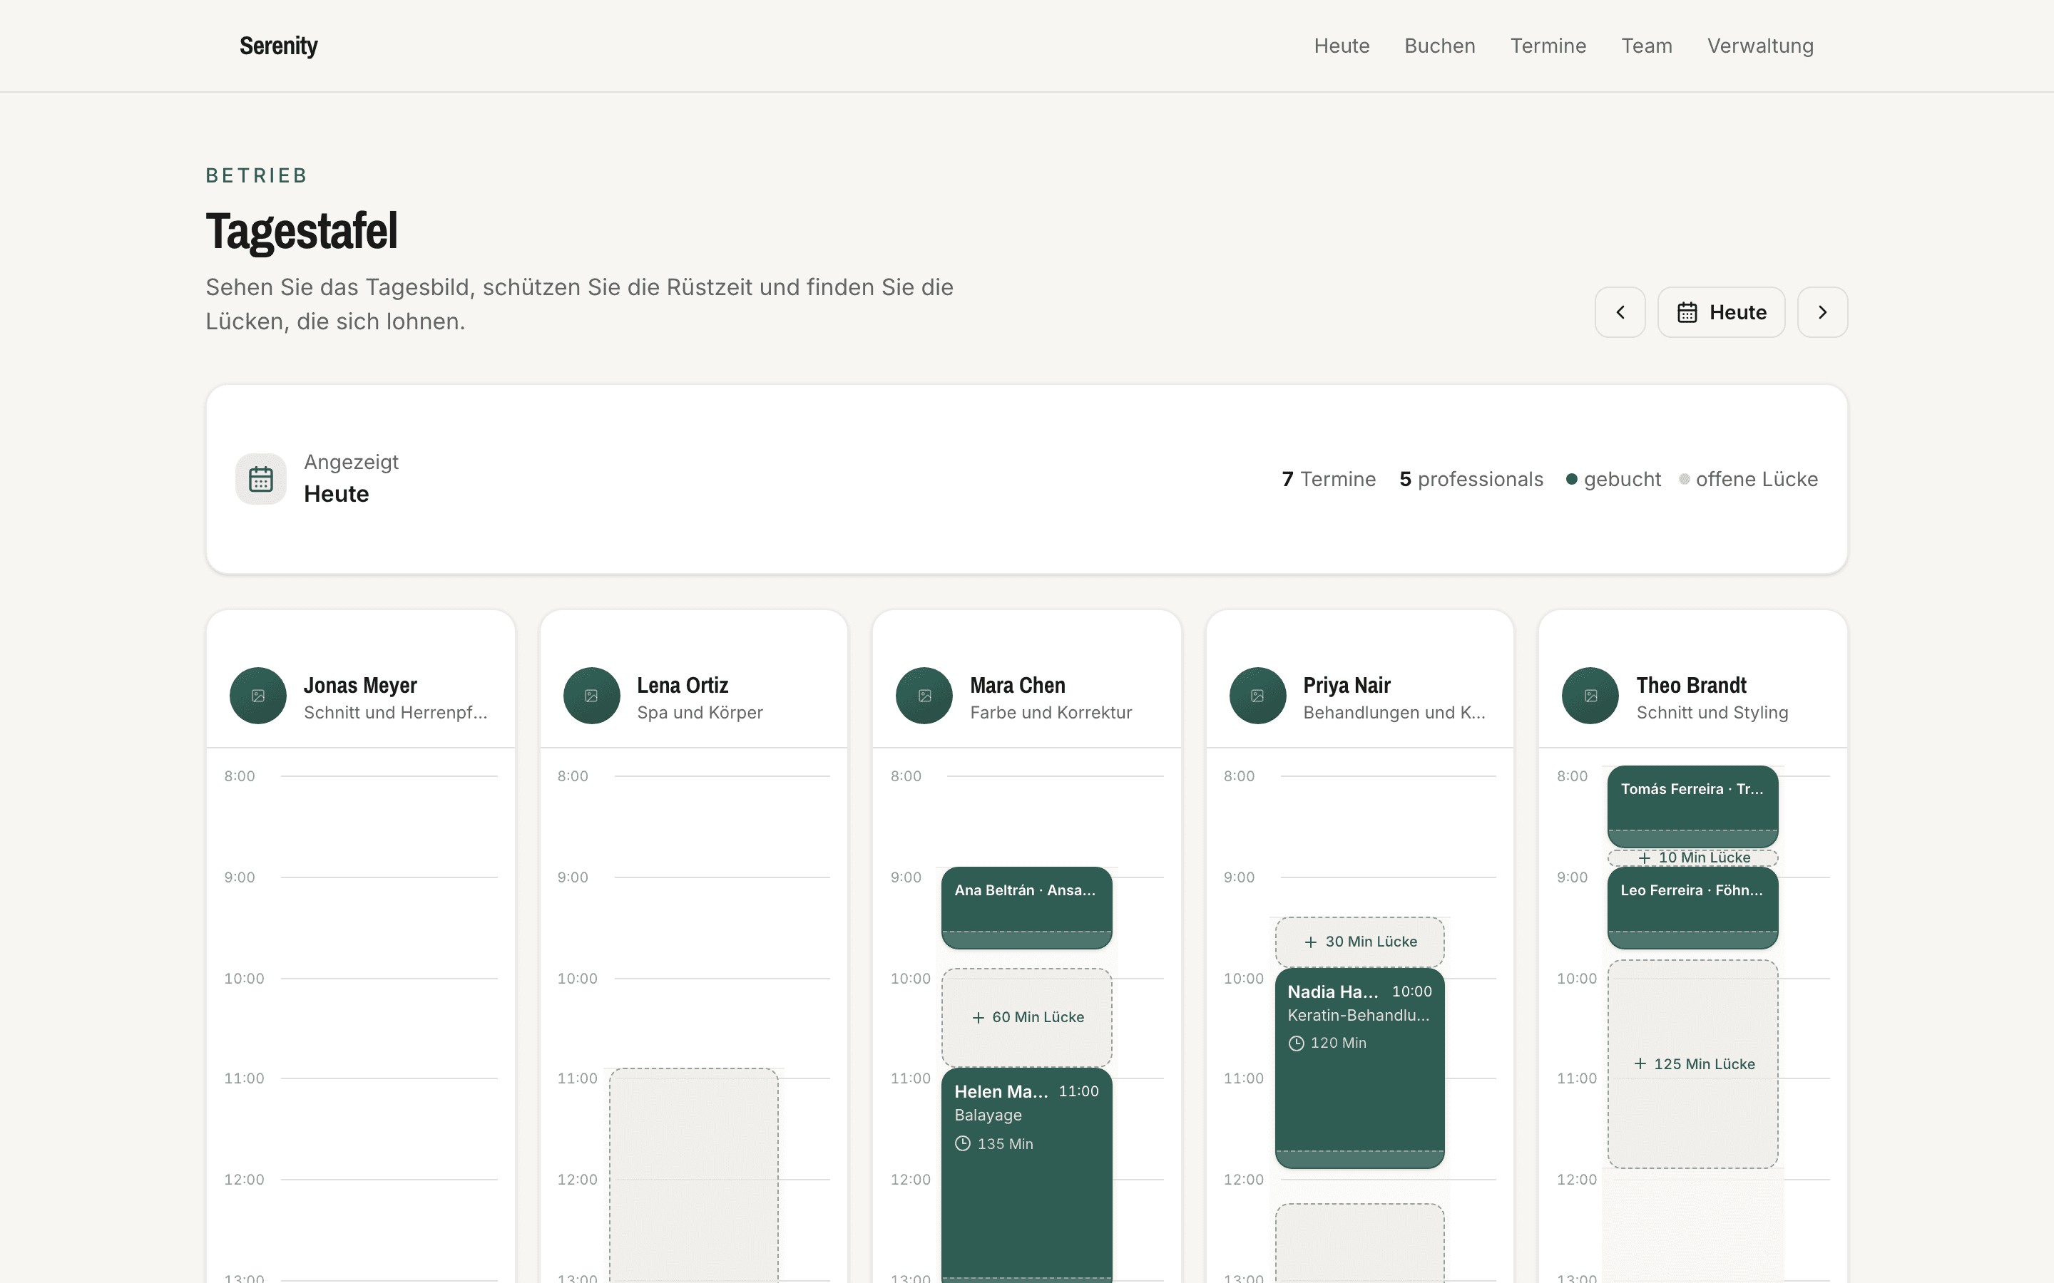Open Heute in the top navigation
This screenshot has height=1283, width=2054.
1341,46
